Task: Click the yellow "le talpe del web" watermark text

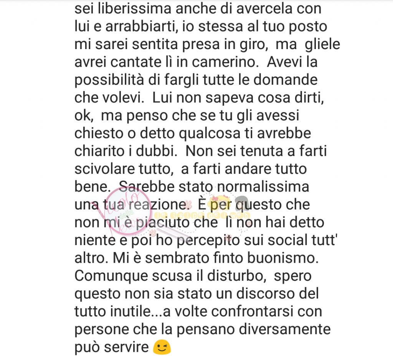Action: tap(202, 215)
